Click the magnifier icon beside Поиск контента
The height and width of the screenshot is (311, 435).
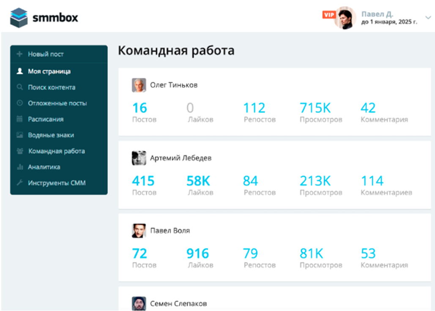click(19, 87)
